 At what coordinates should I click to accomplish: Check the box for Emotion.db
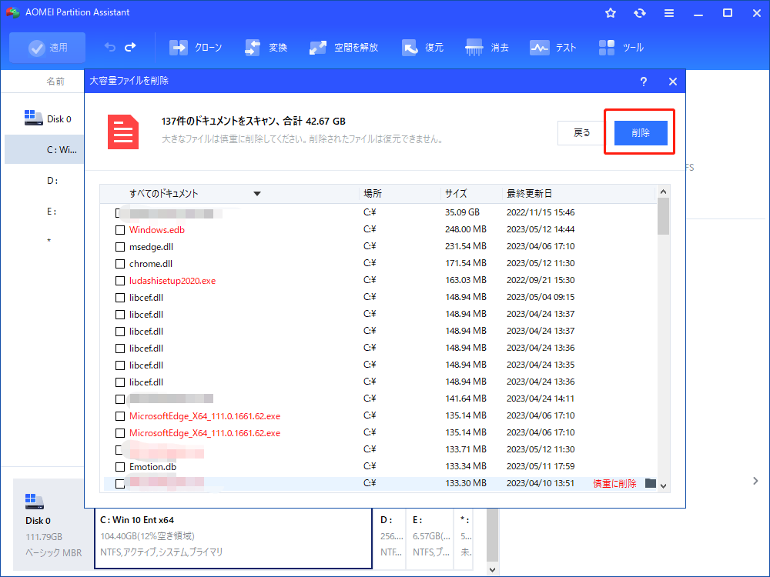coord(120,467)
